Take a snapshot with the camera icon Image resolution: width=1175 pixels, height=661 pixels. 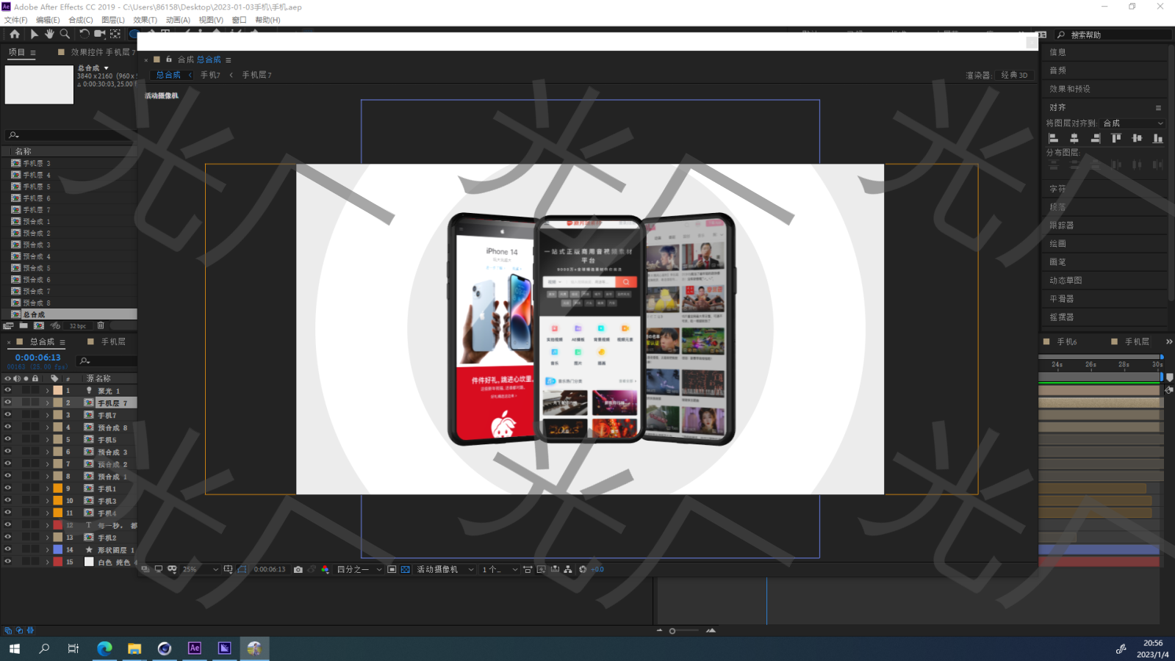pos(298,569)
